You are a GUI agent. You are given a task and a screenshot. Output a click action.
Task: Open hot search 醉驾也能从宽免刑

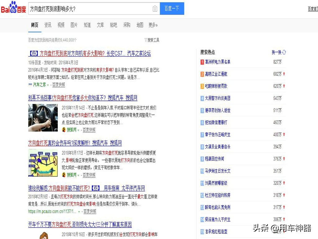(x=218, y=207)
